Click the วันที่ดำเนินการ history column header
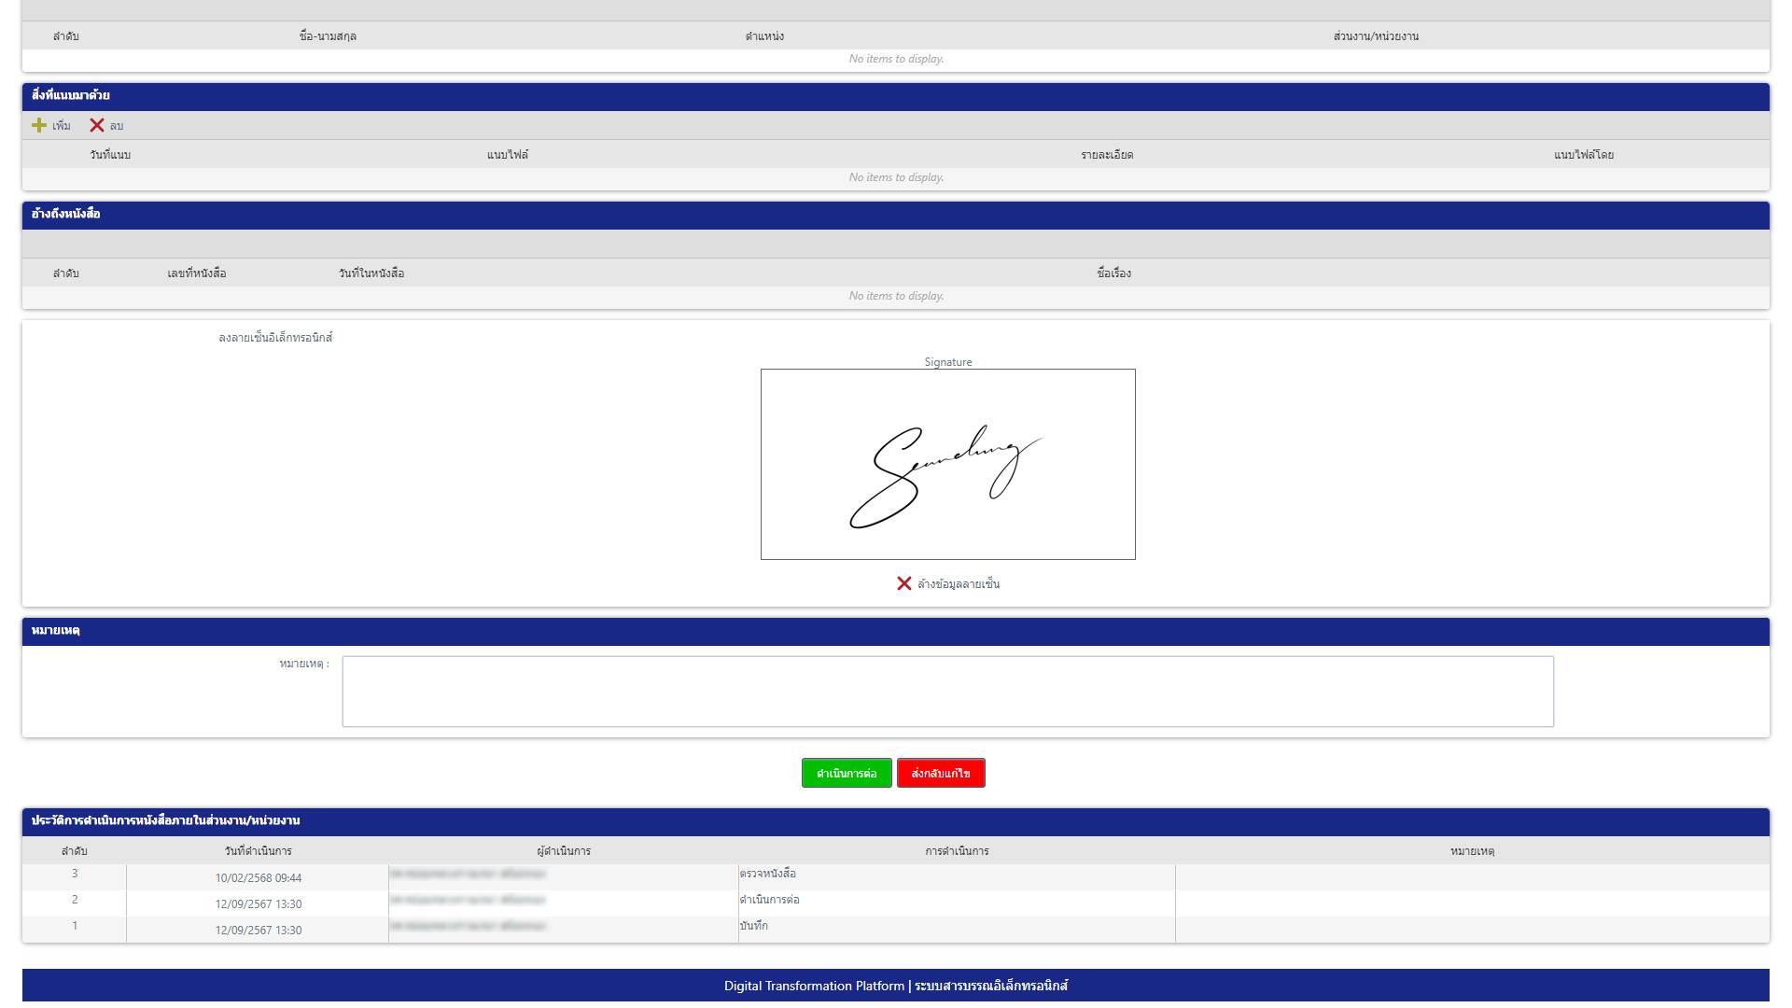 coord(258,851)
